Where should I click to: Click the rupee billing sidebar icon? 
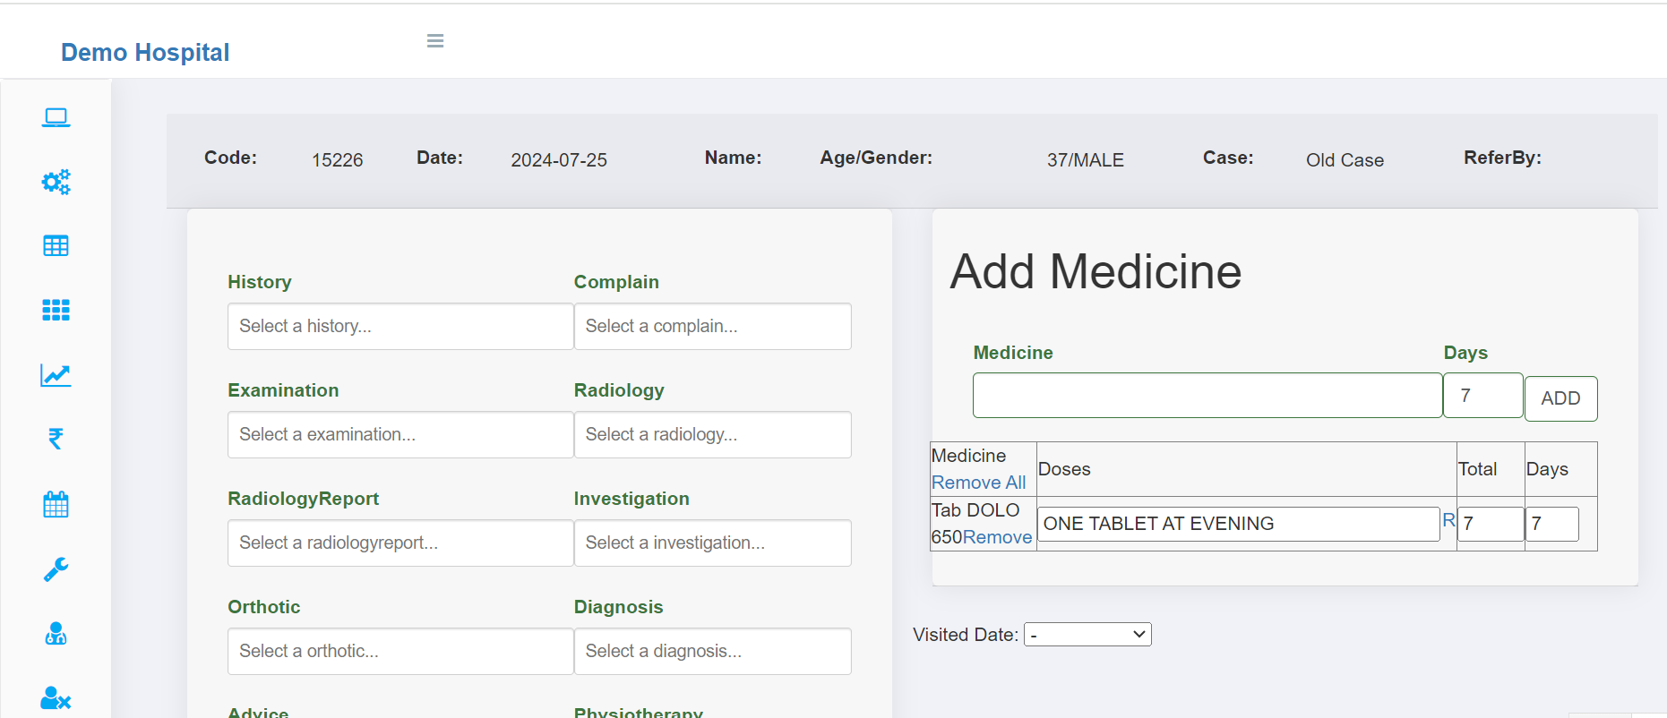tap(56, 439)
